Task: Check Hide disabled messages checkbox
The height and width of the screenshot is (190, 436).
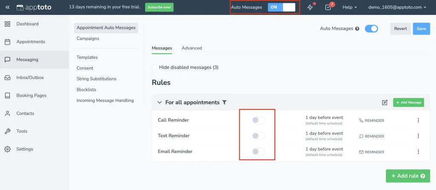Action: [154, 67]
